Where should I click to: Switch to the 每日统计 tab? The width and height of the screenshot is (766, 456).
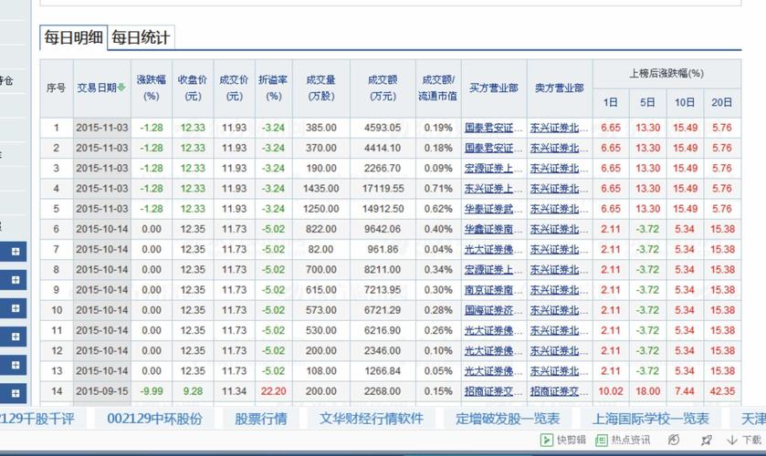pyautogui.click(x=141, y=37)
